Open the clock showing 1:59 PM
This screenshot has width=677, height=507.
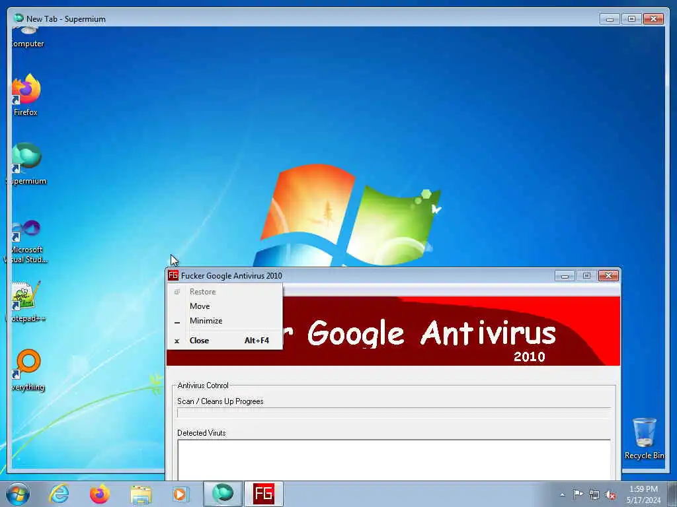pos(643,494)
